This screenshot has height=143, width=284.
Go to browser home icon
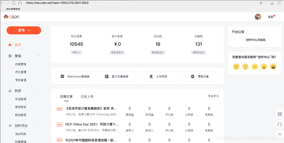point(20,3)
